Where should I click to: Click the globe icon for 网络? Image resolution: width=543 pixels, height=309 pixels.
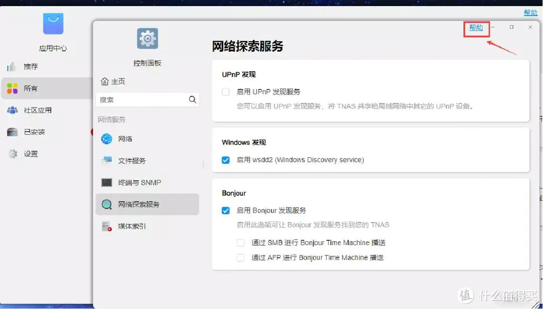click(107, 139)
